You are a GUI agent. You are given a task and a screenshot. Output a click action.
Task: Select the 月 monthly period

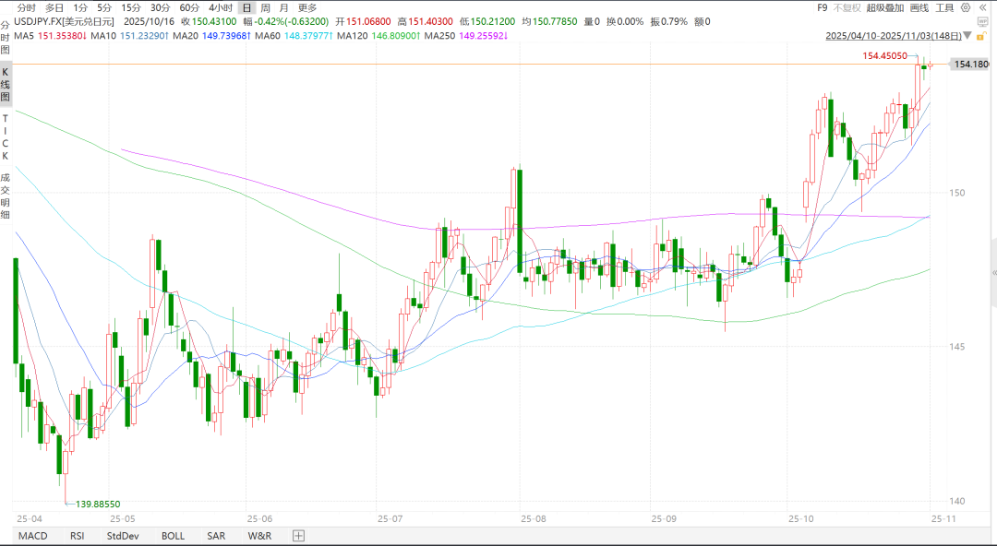pyautogui.click(x=283, y=7)
